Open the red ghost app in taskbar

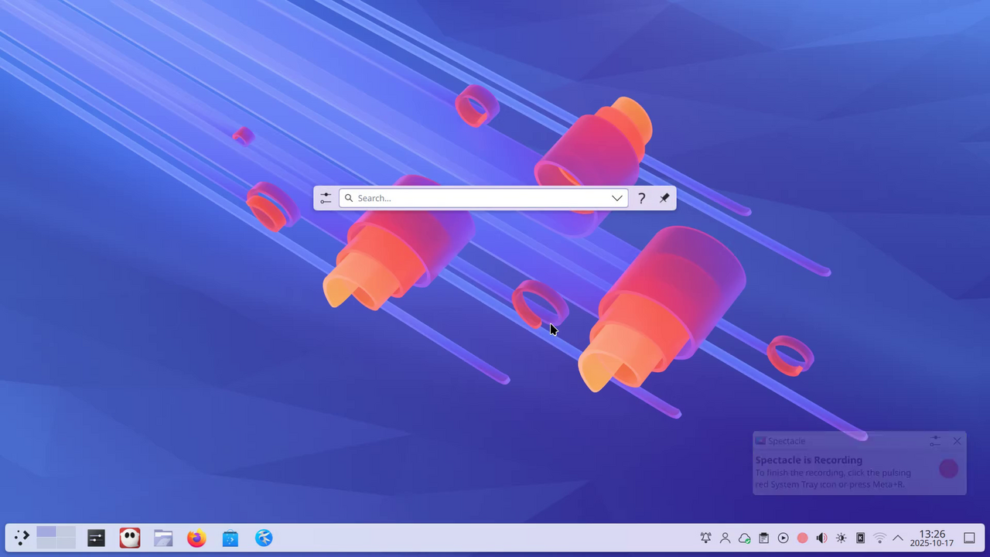(130, 538)
